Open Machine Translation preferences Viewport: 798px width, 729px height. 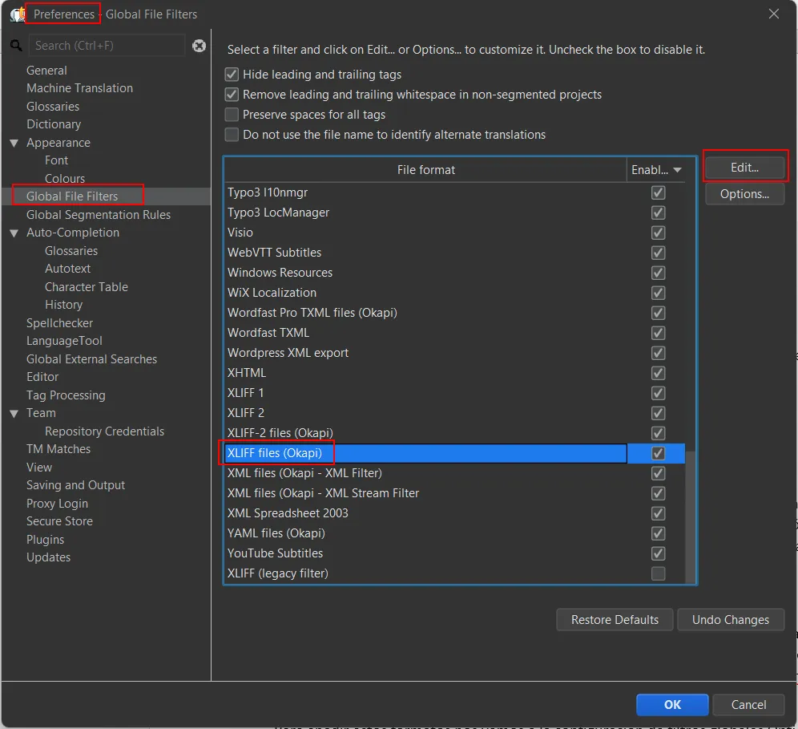click(x=81, y=87)
